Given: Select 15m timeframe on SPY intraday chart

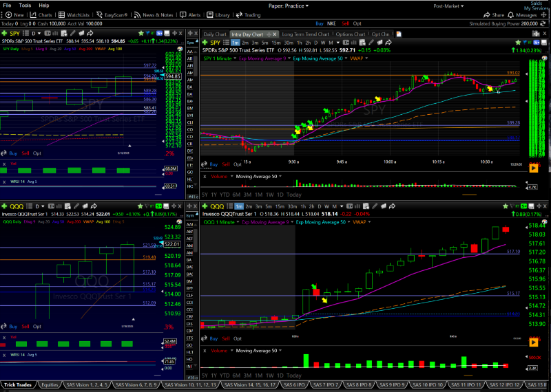Looking at the screenshot, I should pyautogui.click(x=276, y=43).
